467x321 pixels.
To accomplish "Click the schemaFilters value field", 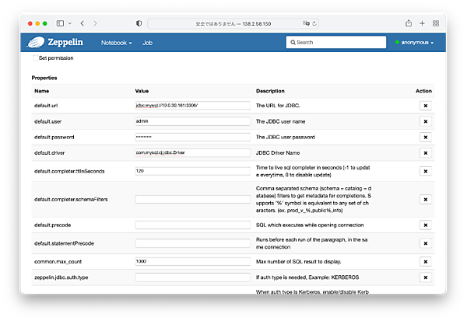I will pyautogui.click(x=192, y=199).
